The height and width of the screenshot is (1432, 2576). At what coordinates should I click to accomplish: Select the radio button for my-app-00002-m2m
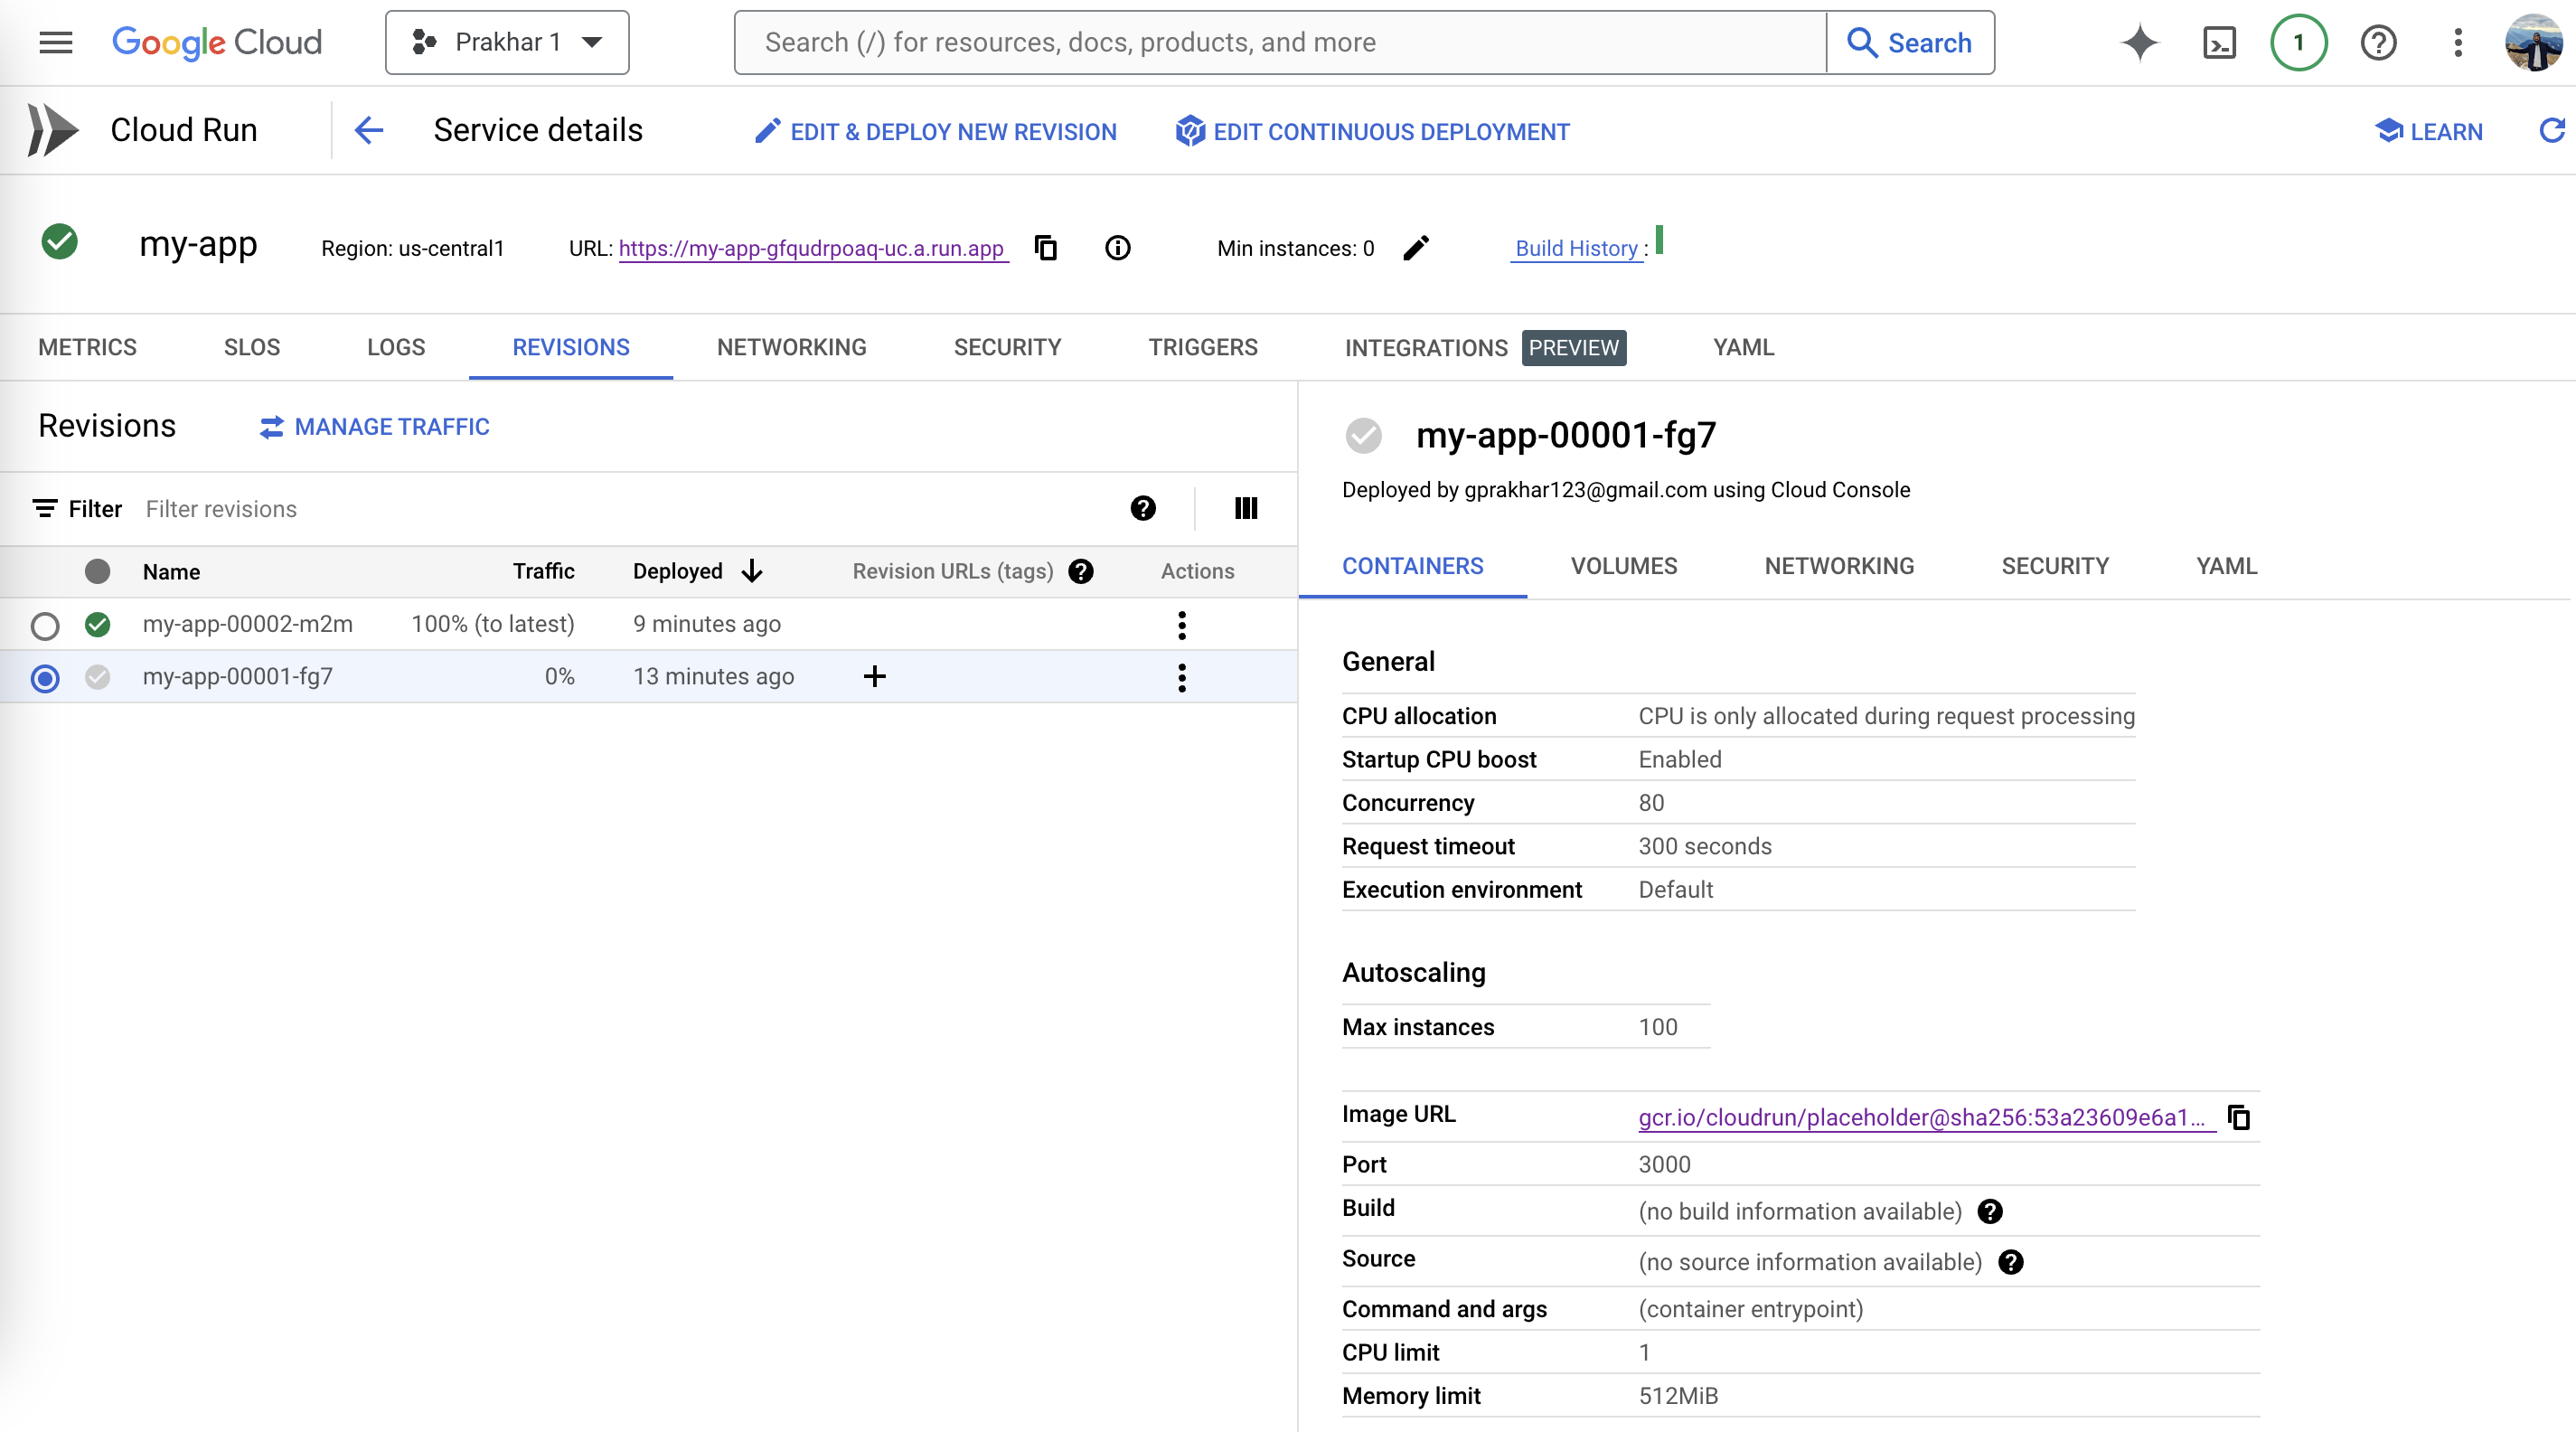[44, 625]
